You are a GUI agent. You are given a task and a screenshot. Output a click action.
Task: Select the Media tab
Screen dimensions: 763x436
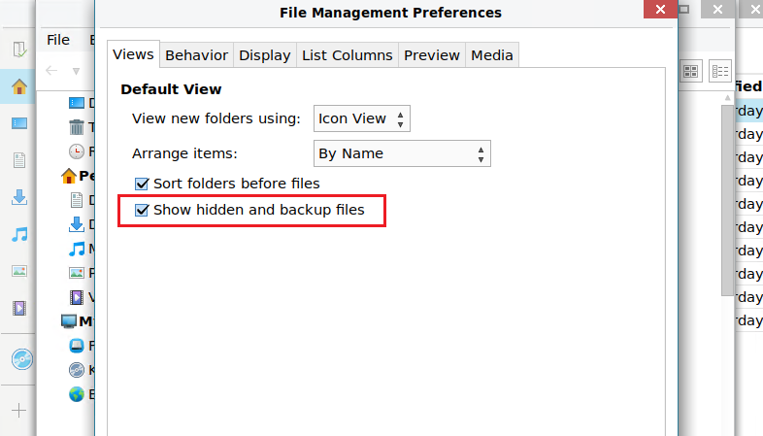tap(491, 55)
